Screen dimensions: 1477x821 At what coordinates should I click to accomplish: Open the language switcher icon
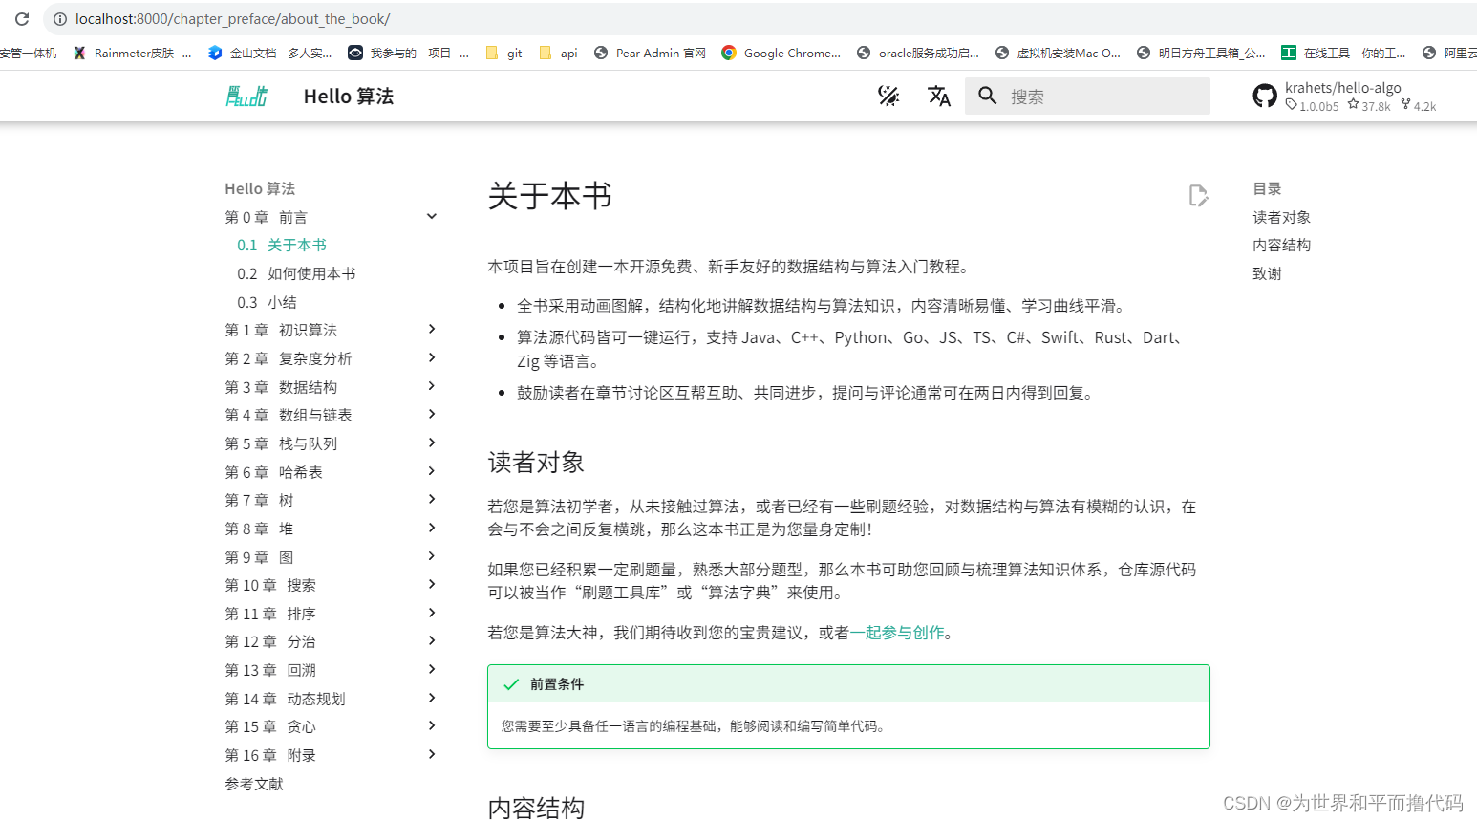[x=938, y=96]
